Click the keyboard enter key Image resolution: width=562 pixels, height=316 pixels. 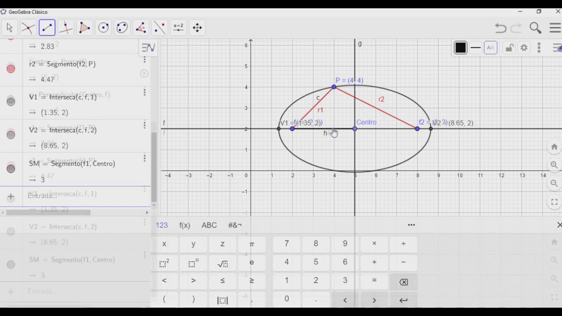tap(403, 300)
